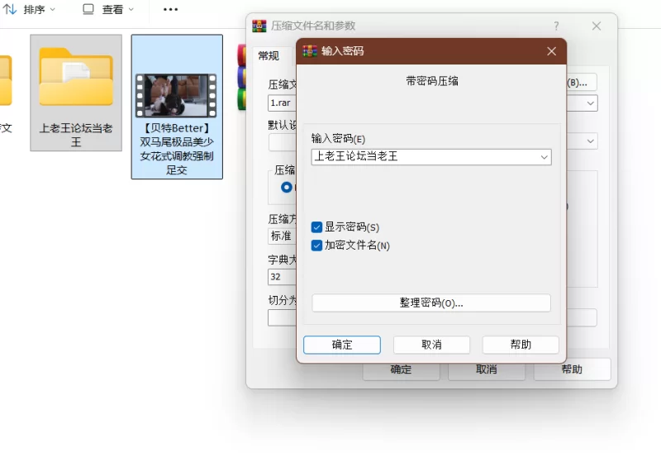
Task: Click the WinRAR icon in the 压缩文件名和参数 title bar
Action: 259,26
